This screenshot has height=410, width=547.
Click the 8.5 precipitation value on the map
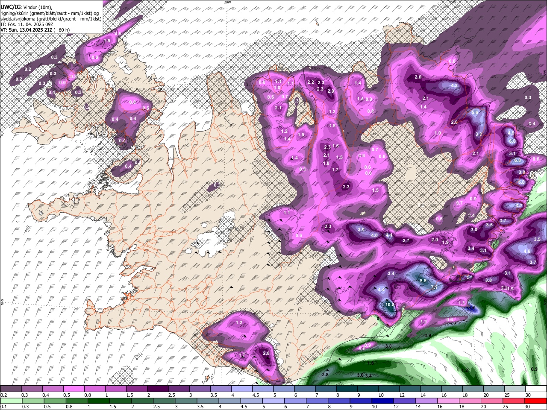pos(423,281)
